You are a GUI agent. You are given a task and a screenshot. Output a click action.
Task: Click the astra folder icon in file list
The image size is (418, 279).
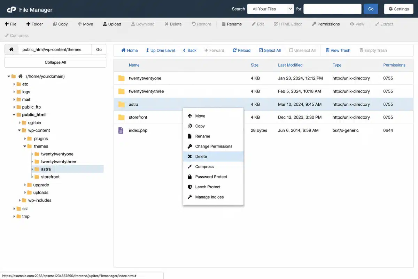121,104
